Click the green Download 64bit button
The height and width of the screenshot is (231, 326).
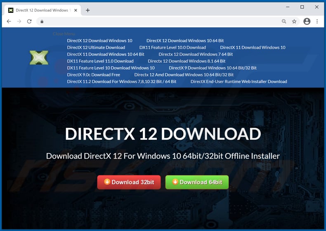(x=197, y=182)
